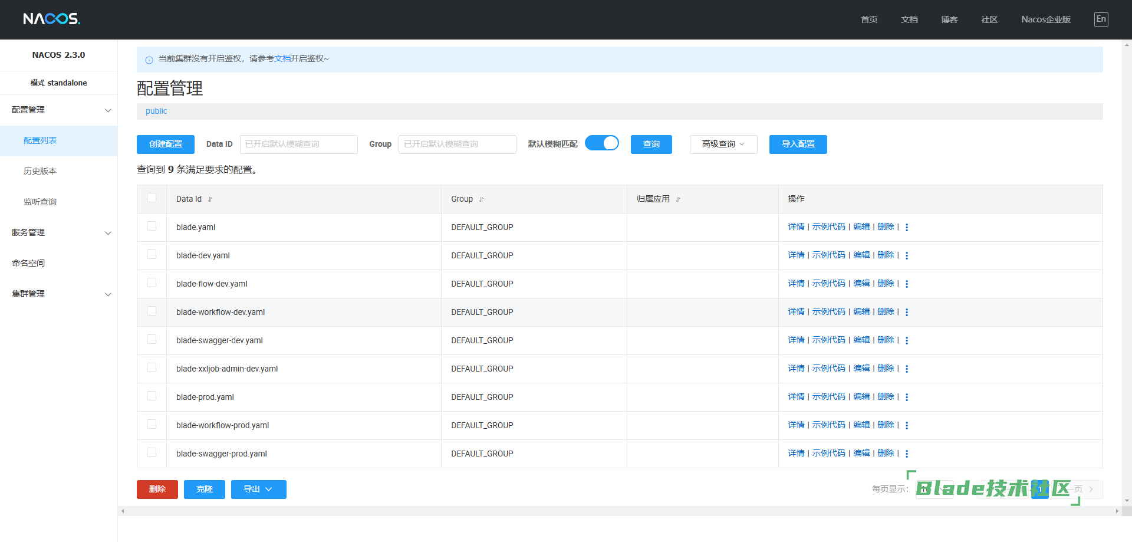Click the vertical scrollbar down arrow
The height and width of the screenshot is (542, 1132).
(x=1127, y=501)
